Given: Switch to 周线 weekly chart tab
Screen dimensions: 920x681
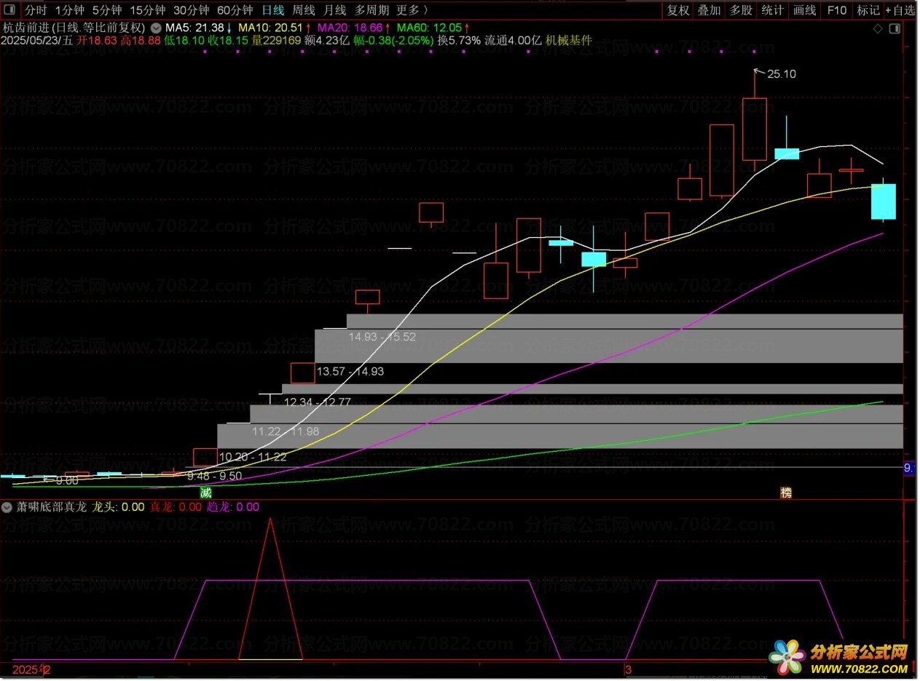Looking at the screenshot, I should point(304,10).
